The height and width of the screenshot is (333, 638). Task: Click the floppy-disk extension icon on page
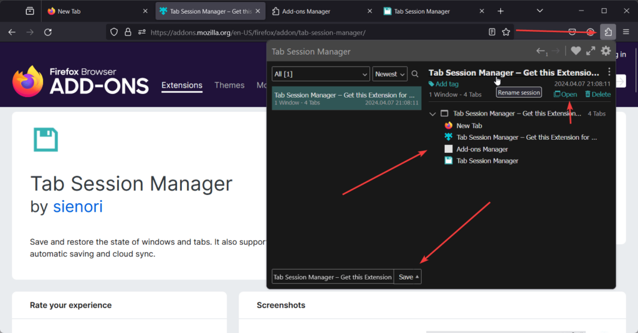45,140
